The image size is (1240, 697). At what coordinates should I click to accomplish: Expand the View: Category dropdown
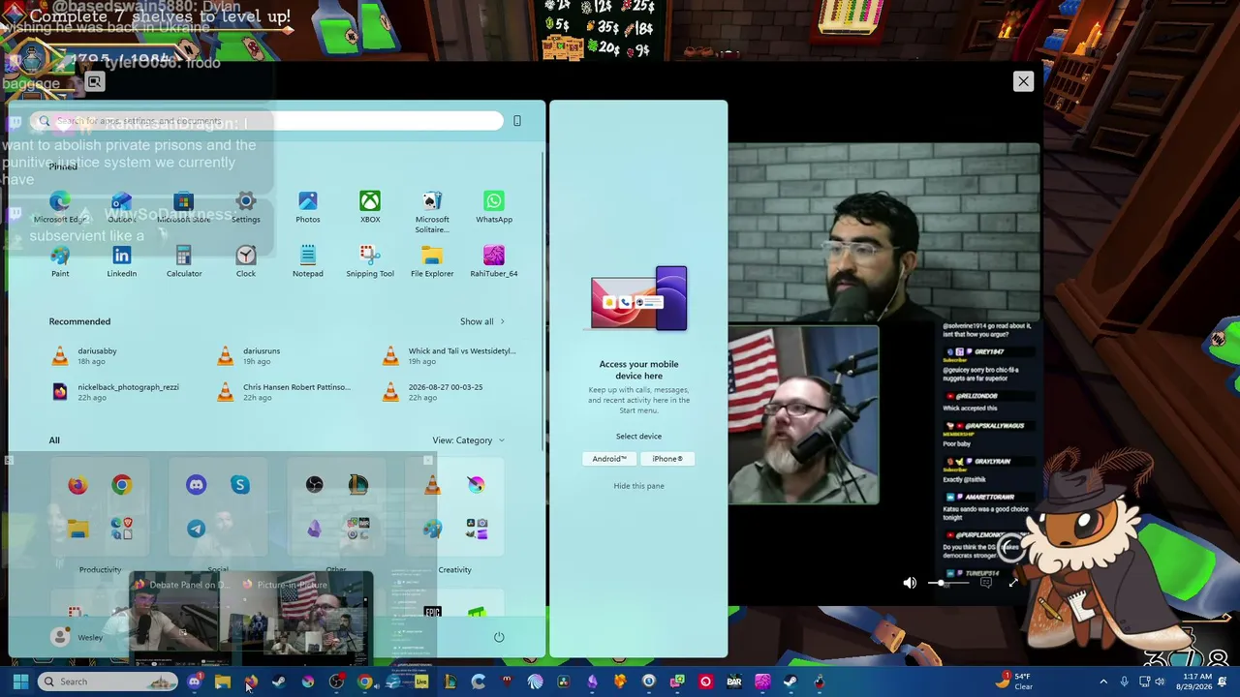pyautogui.click(x=469, y=440)
